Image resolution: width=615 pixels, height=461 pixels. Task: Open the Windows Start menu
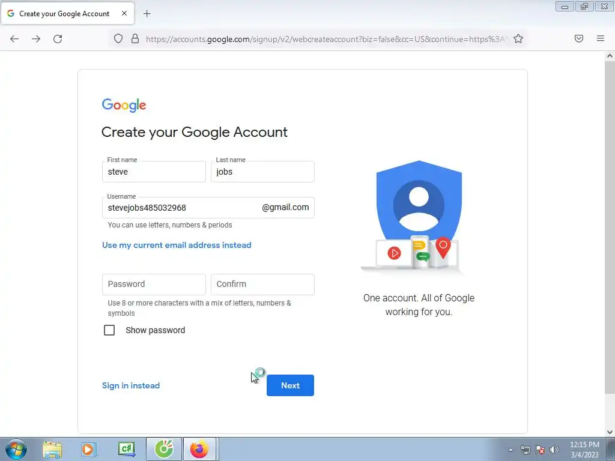click(x=16, y=449)
